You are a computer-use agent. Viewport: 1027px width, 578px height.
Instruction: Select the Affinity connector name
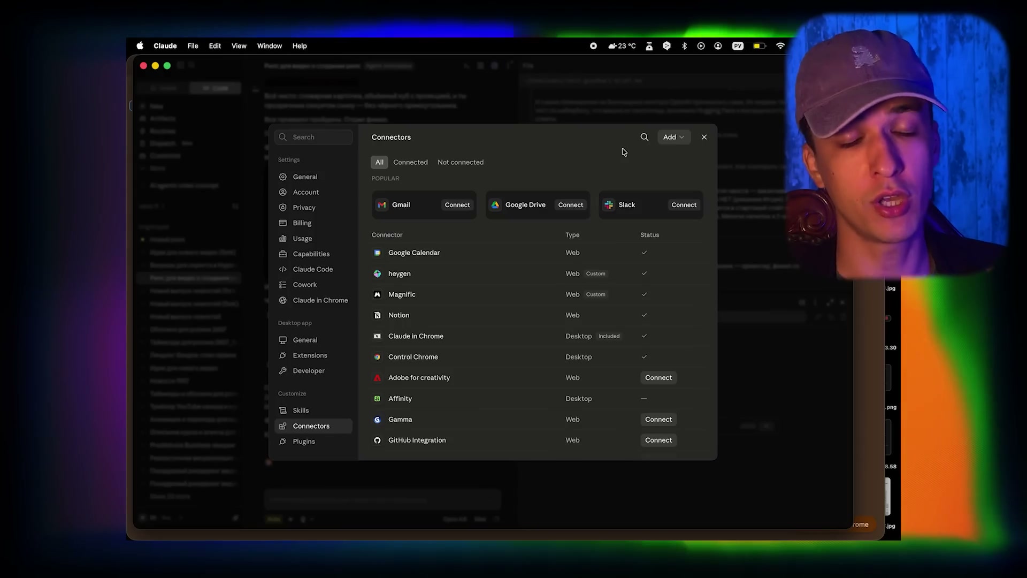pos(400,399)
